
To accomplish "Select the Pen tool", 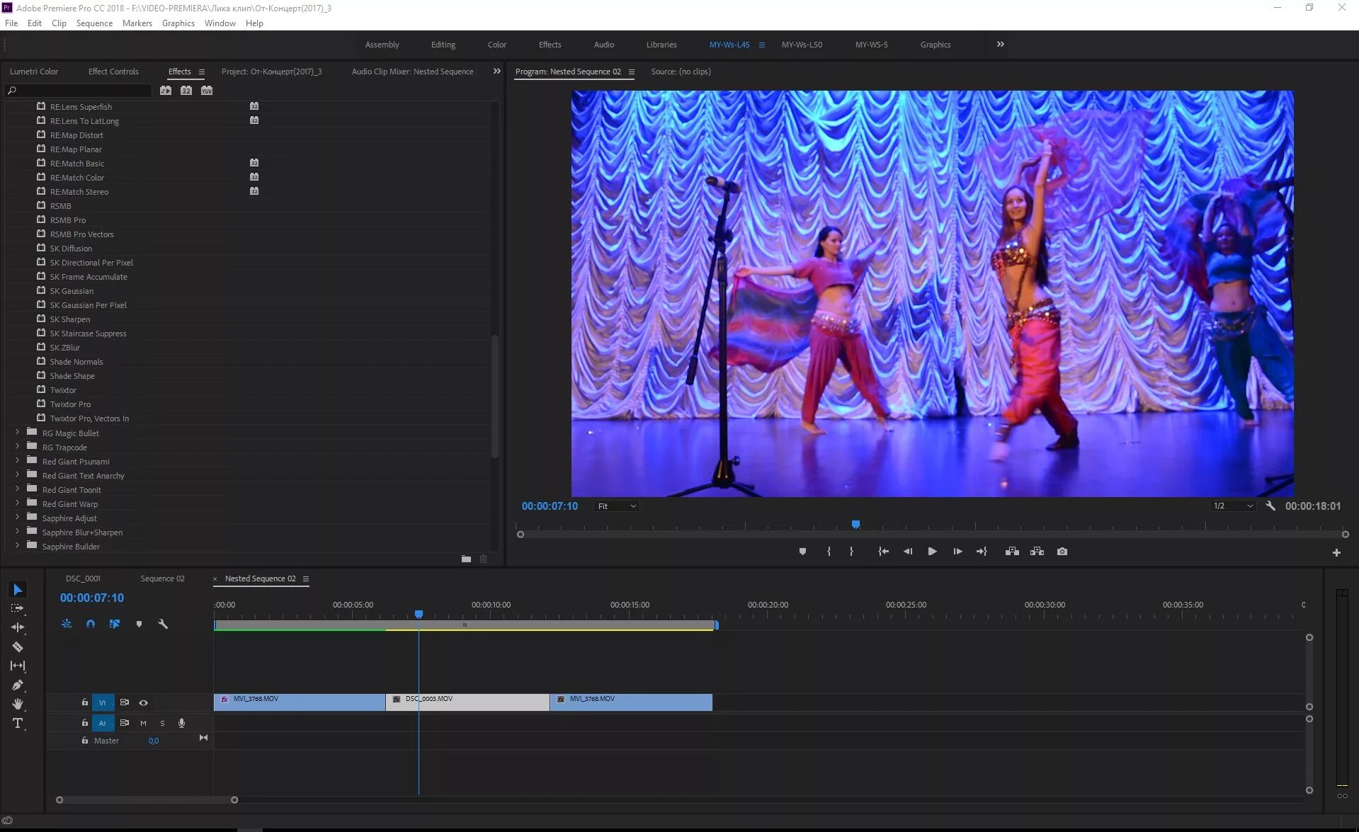I will coord(18,685).
